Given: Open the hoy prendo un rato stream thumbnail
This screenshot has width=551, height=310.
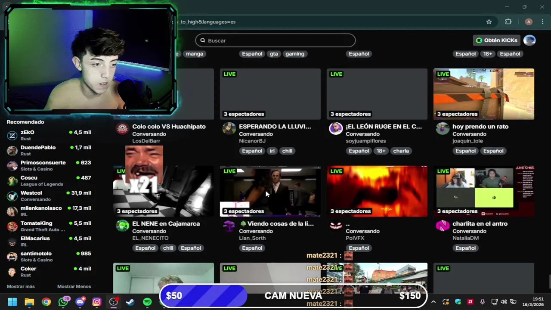Looking at the screenshot, I should pyautogui.click(x=484, y=94).
